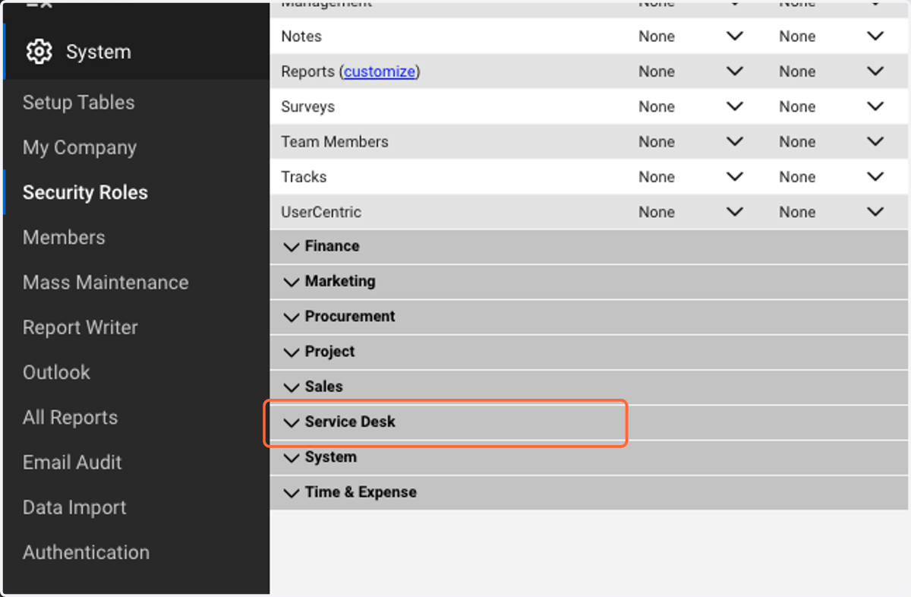Click the Team Members row label
Viewport: 911px width, 597px height.
[335, 141]
